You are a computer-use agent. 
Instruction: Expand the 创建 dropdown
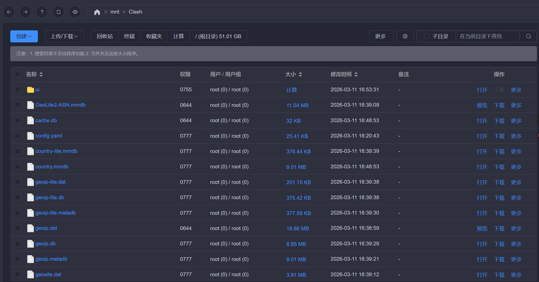click(24, 36)
